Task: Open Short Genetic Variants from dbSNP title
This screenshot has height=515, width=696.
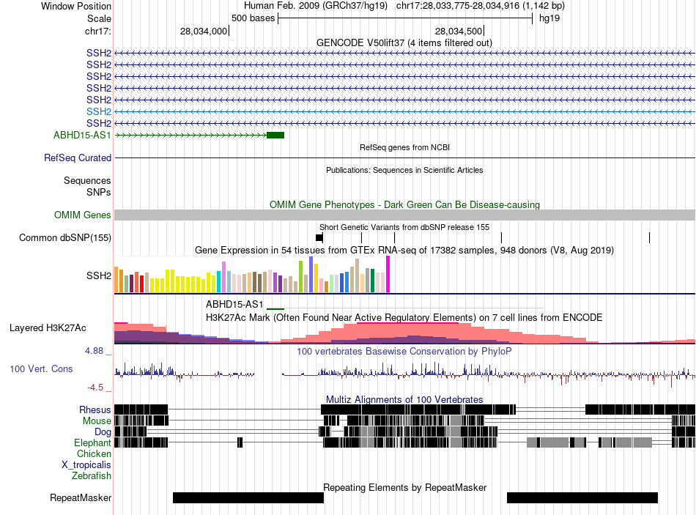Action: [404, 227]
